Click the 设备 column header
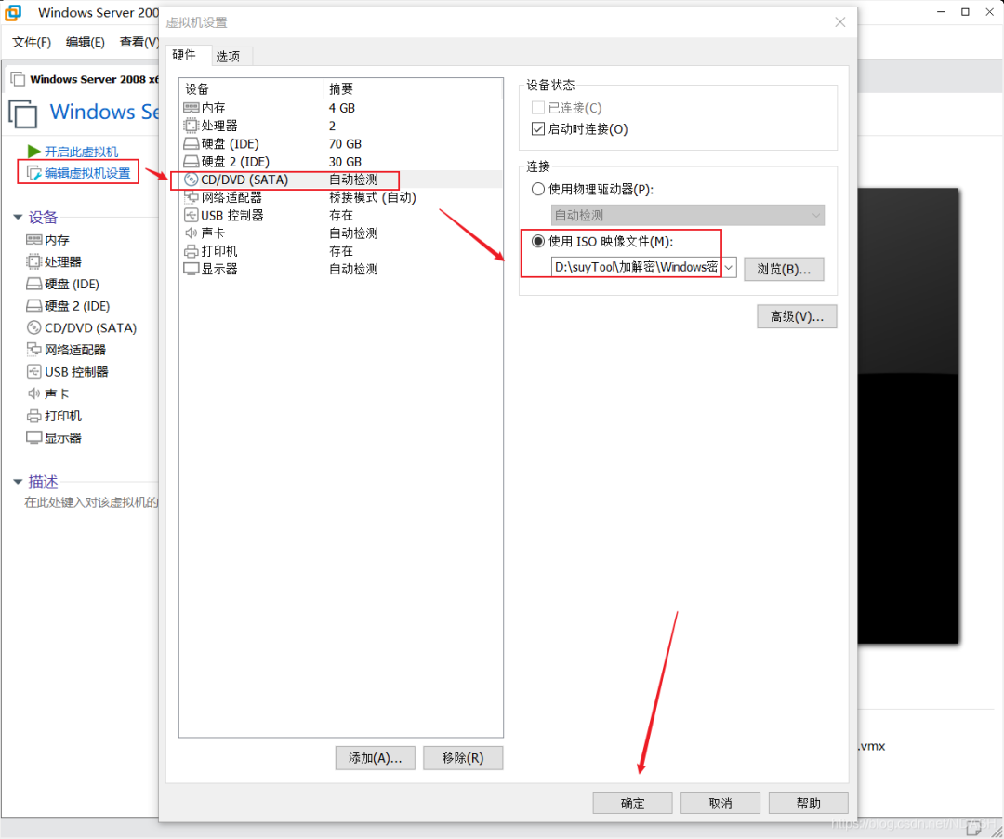1004x839 pixels. (251, 88)
